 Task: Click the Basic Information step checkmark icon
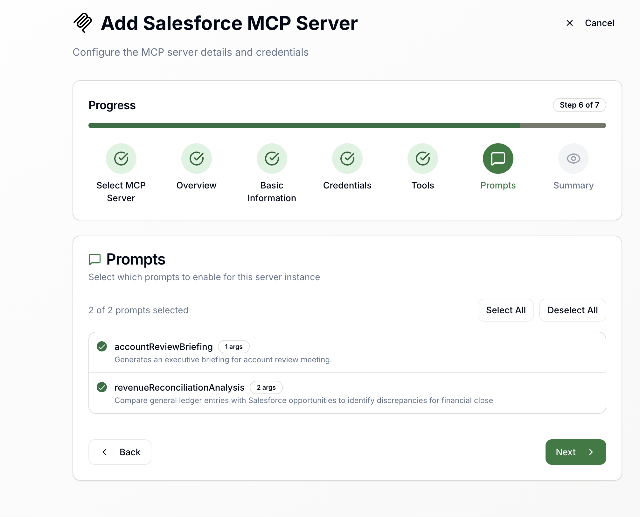pyautogui.click(x=272, y=159)
